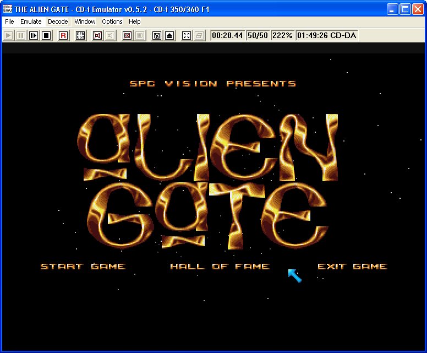Reset the emulator using red R icon
The width and height of the screenshot is (427, 353).
[63, 35]
